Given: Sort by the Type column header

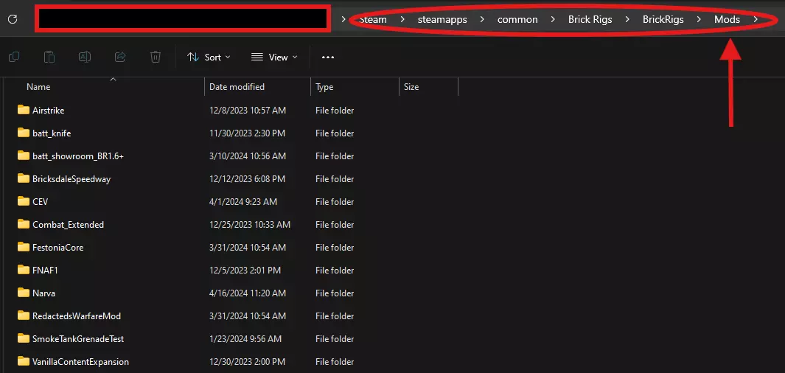Looking at the screenshot, I should 324,87.
